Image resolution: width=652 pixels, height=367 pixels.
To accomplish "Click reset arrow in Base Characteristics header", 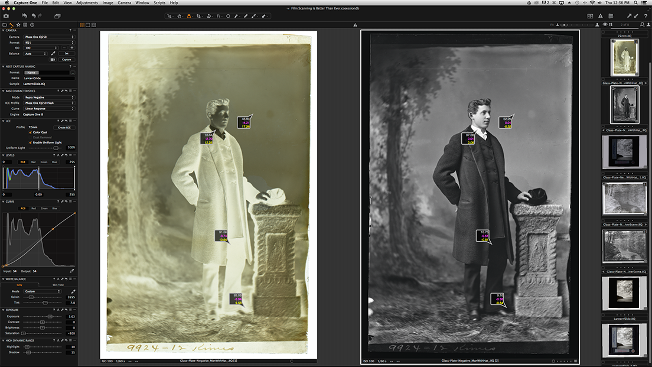I will click(66, 90).
